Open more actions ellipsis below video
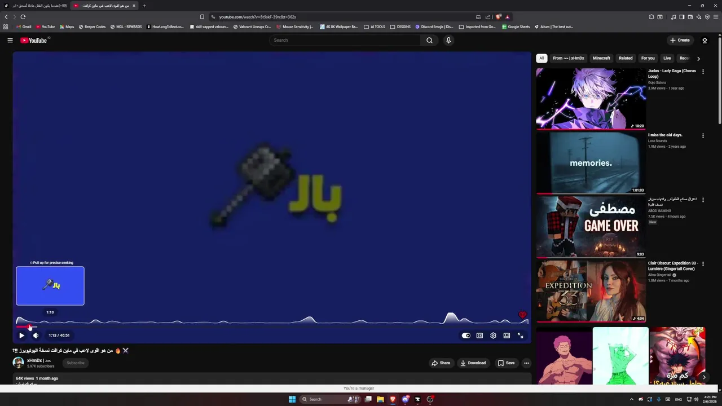The height and width of the screenshot is (406, 722). click(x=526, y=363)
